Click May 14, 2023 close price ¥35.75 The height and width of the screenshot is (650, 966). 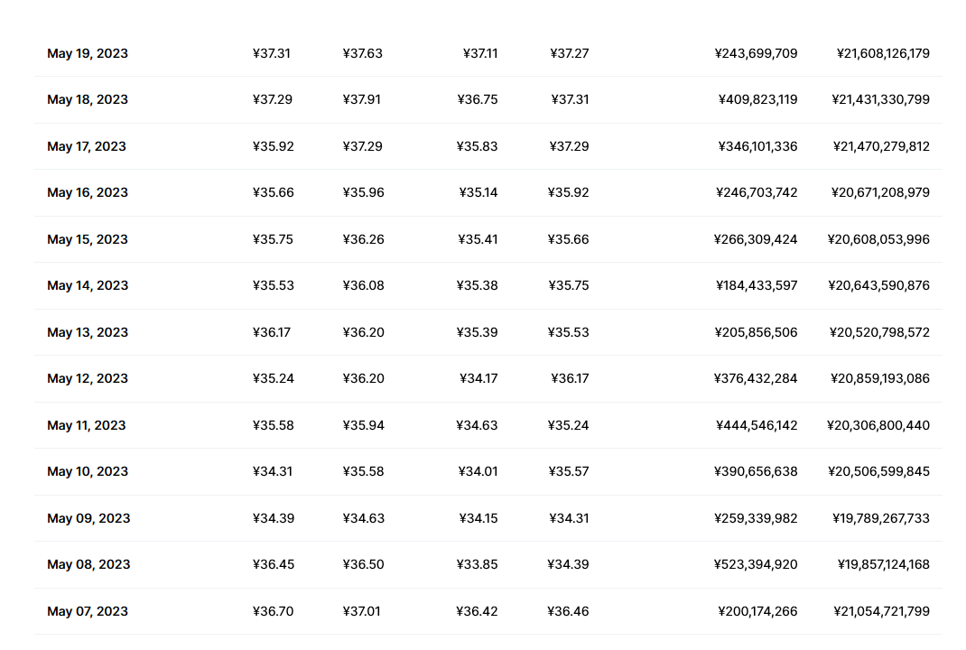[568, 286]
